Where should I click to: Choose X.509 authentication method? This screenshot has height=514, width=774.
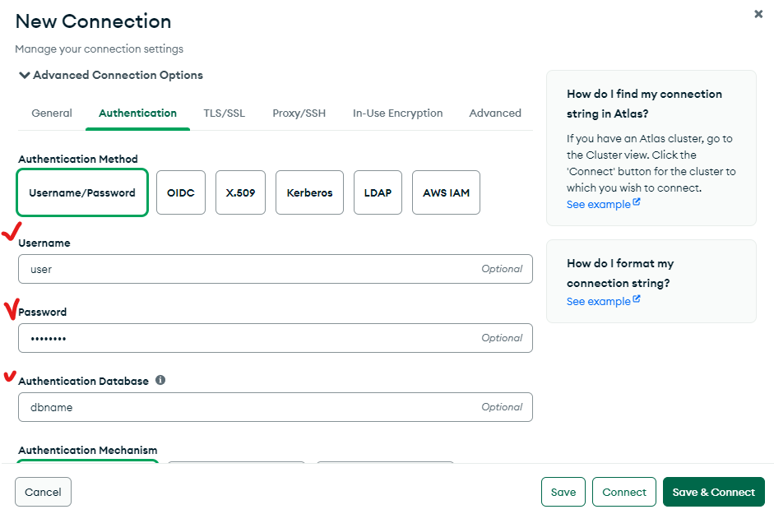240,192
